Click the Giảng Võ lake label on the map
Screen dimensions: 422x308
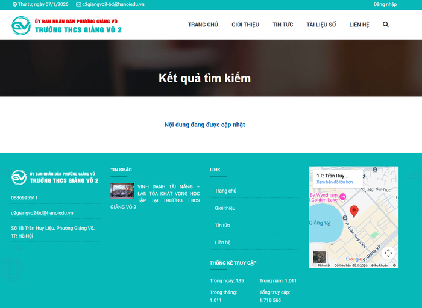tap(320, 223)
